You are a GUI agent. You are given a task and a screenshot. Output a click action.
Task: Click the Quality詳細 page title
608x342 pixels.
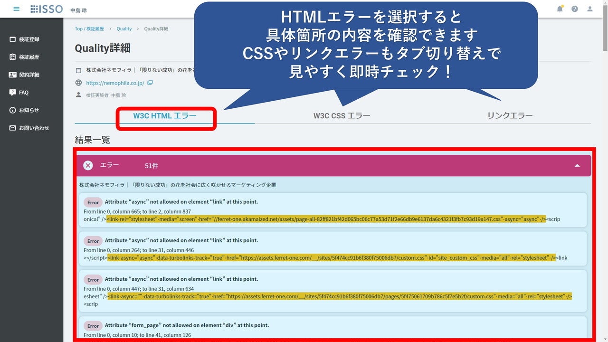(103, 48)
